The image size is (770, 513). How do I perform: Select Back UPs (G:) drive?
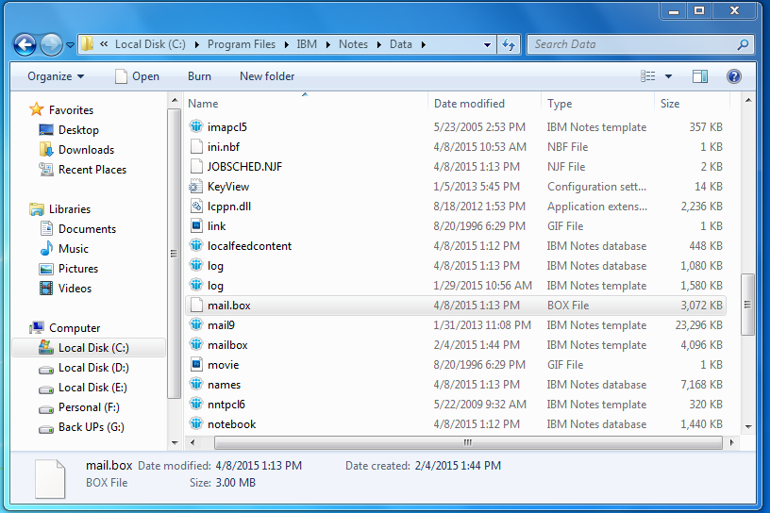pyautogui.click(x=91, y=427)
